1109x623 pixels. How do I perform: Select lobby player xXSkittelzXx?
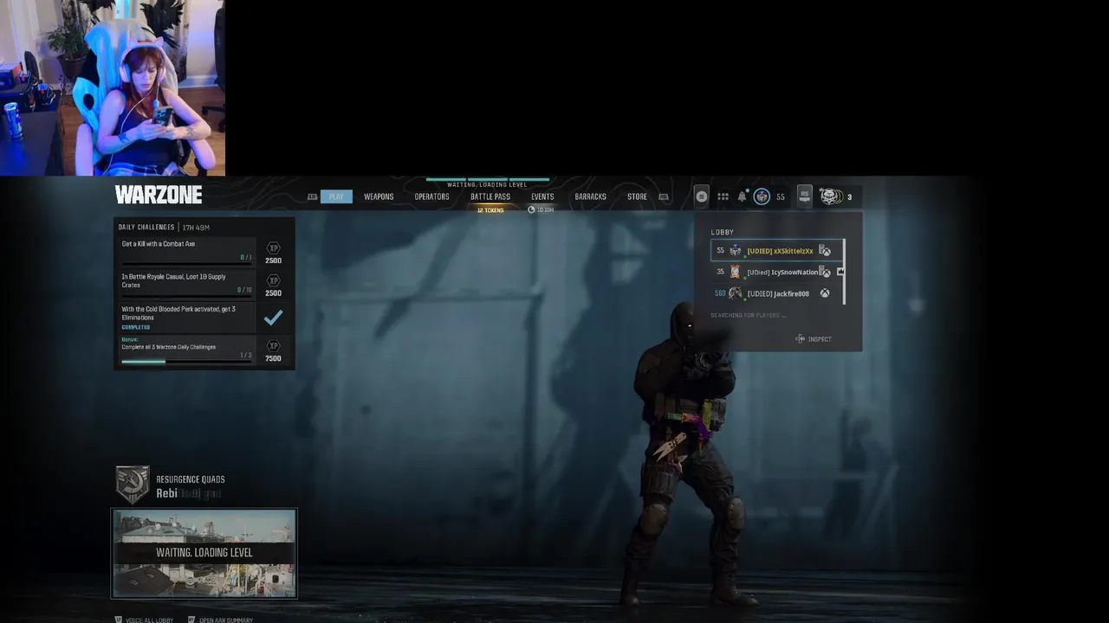click(776, 251)
